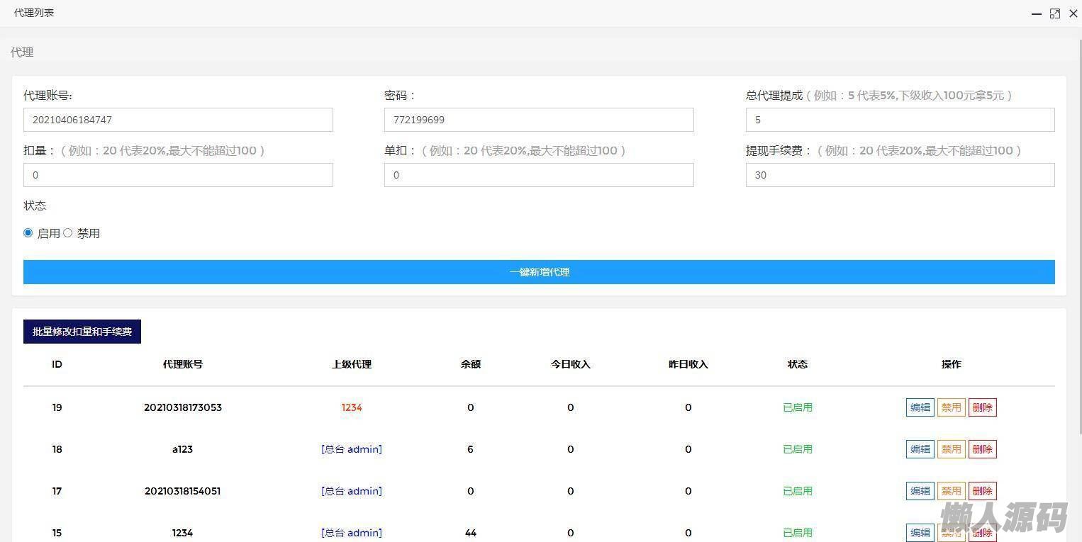This screenshot has height=542, width=1082.
Task: Click 编辑 for agent a123
Action: pyautogui.click(x=920, y=449)
